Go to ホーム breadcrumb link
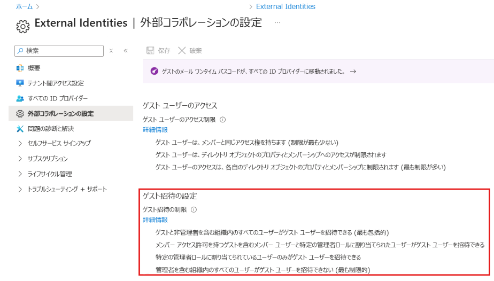The height and width of the screenshot is (281, 494). click(x=24, y=7)
